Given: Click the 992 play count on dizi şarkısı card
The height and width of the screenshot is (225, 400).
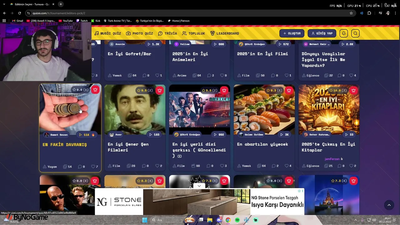Looking at the screenshot, I should (219, 135).
